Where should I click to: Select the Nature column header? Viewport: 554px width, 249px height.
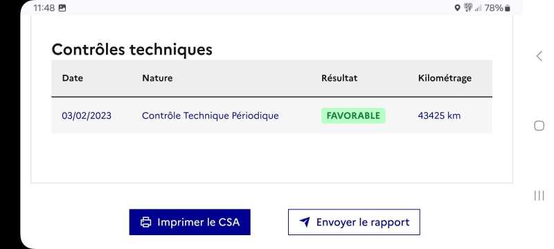tap(157, 78)
